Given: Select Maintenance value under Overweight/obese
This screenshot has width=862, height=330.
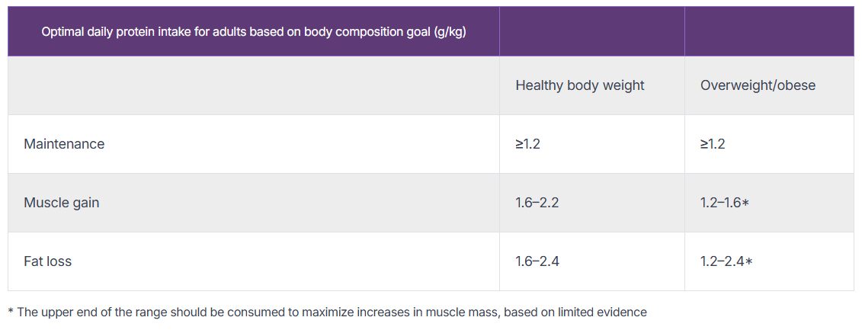Looking at the screenshot, I should click(713, 144).
